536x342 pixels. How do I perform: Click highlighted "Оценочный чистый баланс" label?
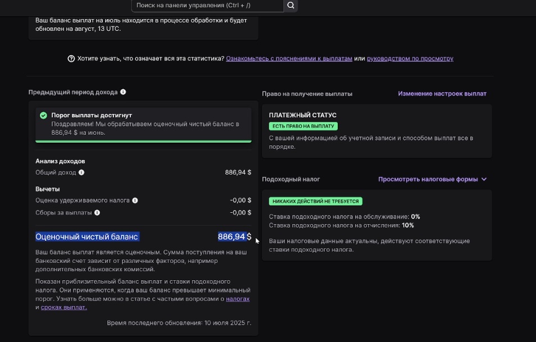(x=87, y=237)
